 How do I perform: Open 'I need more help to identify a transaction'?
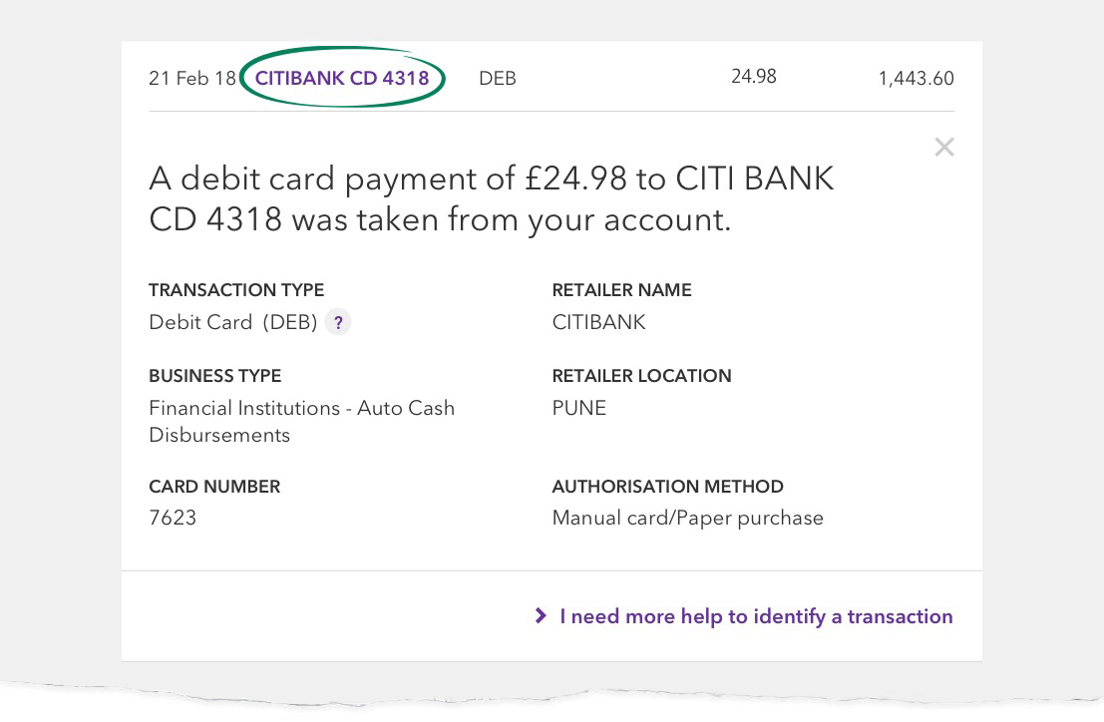[756, 616]
